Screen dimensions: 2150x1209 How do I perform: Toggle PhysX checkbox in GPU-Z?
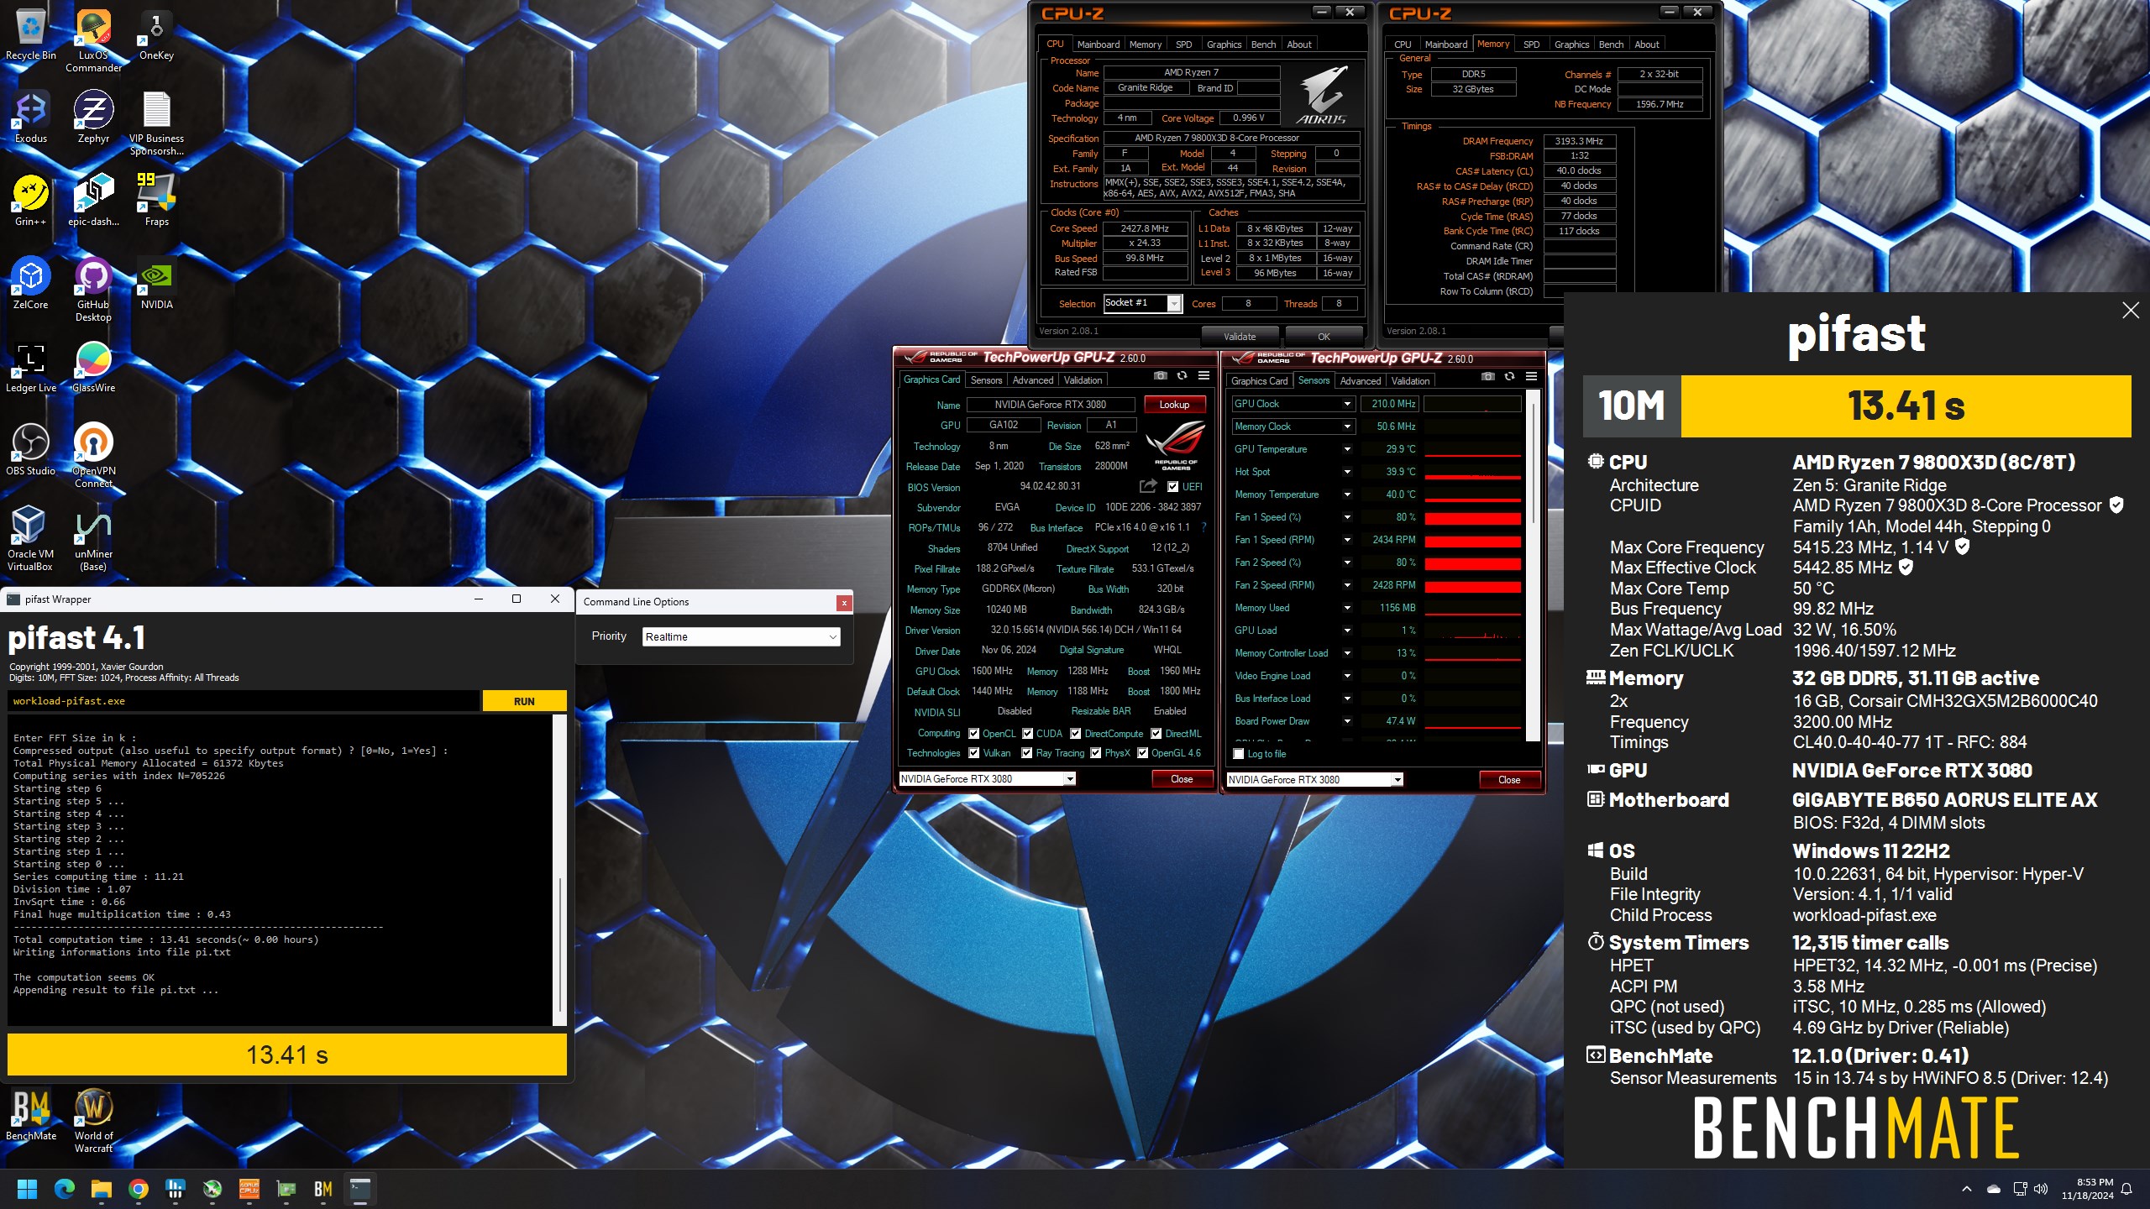point(1096,753)
